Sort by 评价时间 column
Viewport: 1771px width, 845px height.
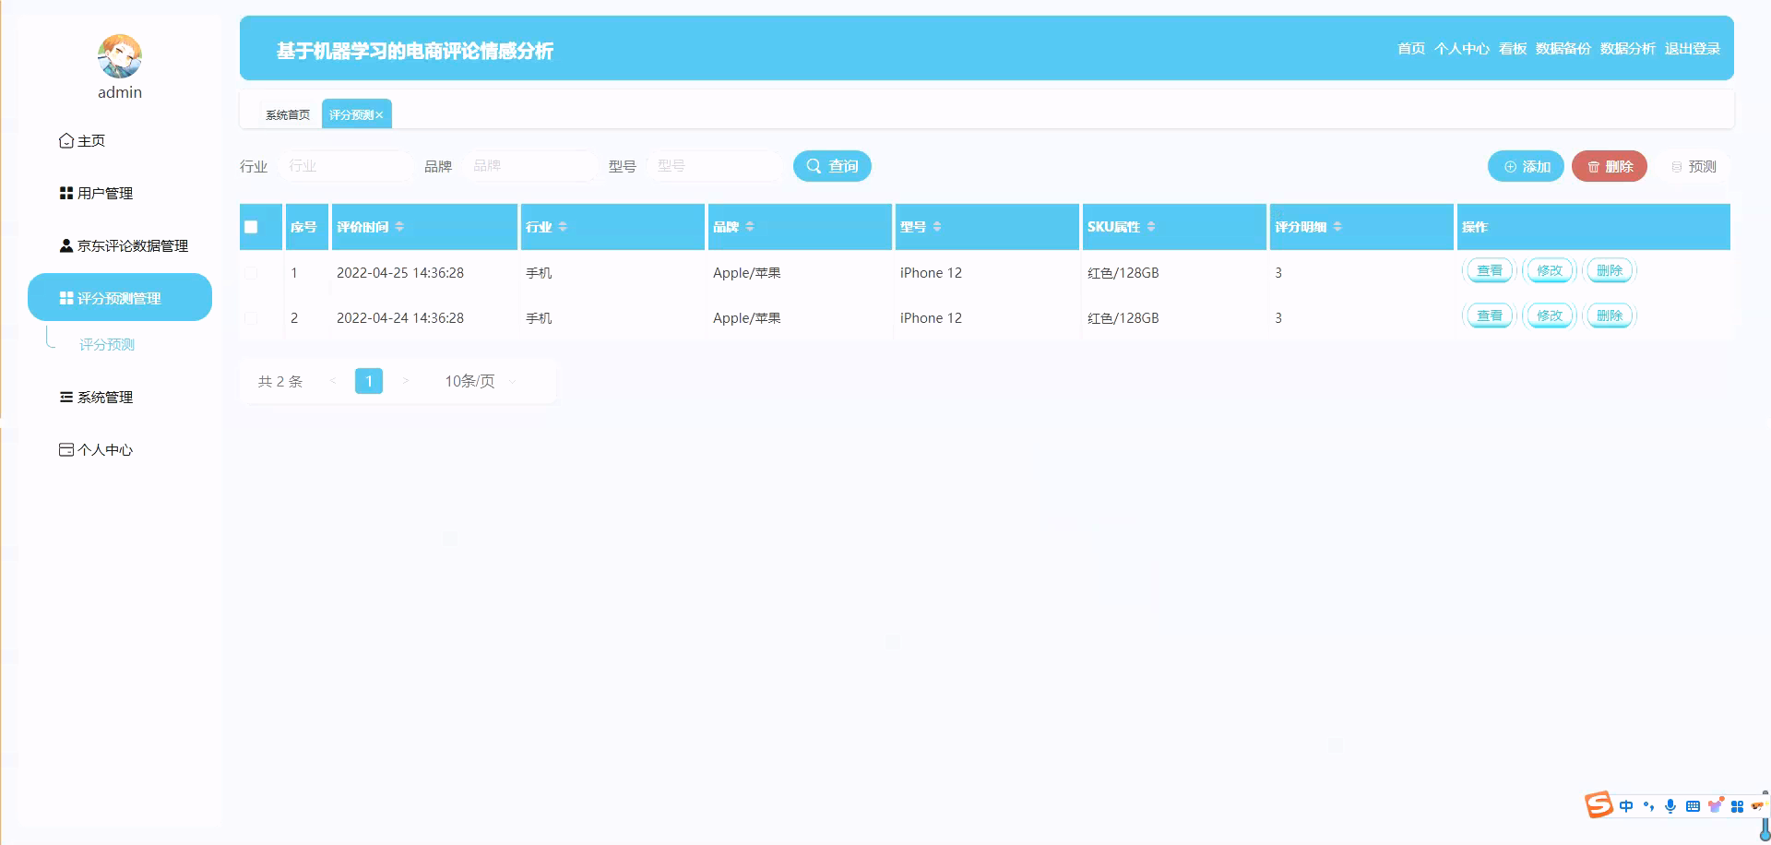399,227
